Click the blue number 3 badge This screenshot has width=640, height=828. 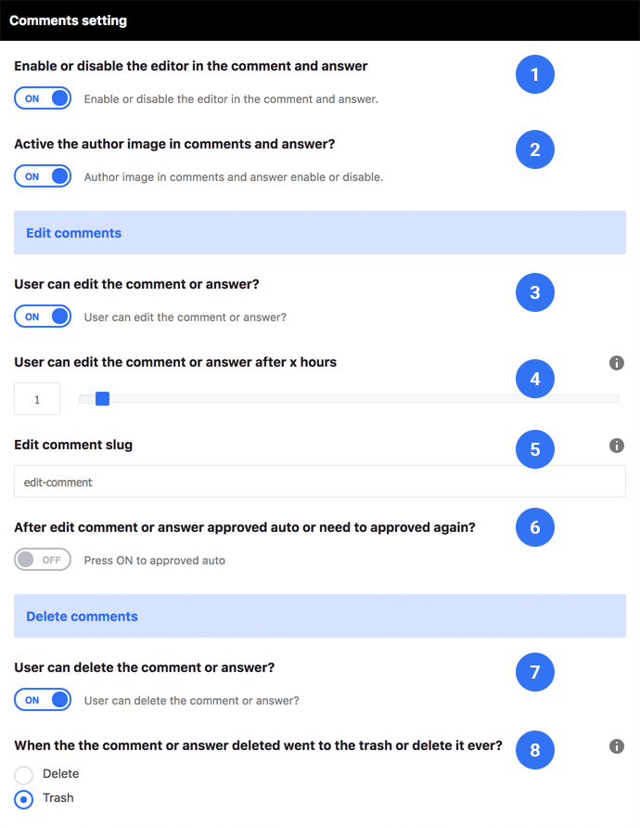tap(535, 292)
